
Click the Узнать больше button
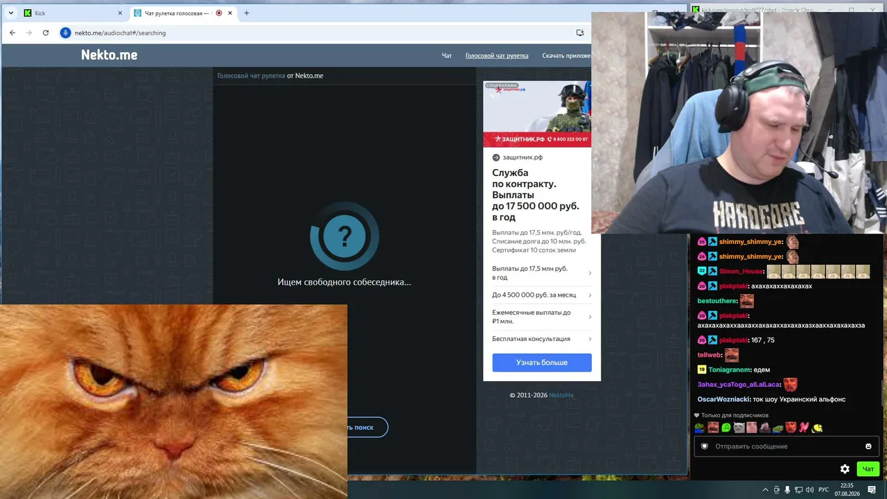[542, 362]
